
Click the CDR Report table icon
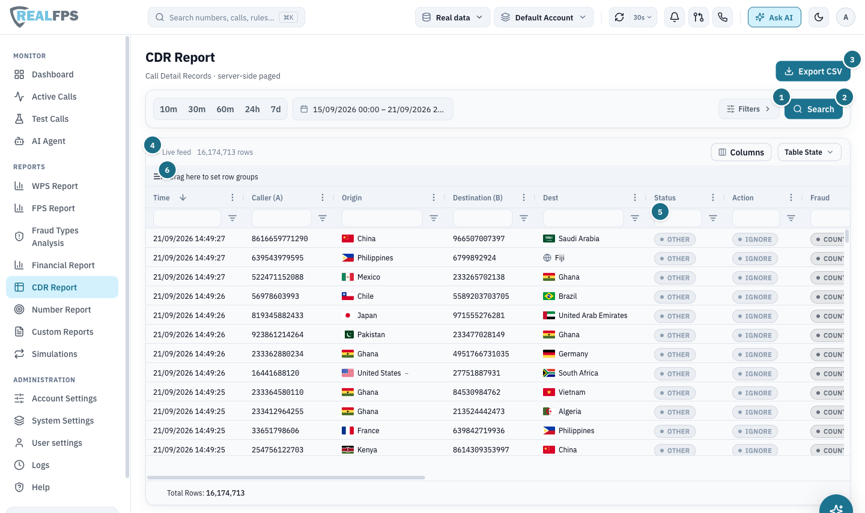[19, 287]
